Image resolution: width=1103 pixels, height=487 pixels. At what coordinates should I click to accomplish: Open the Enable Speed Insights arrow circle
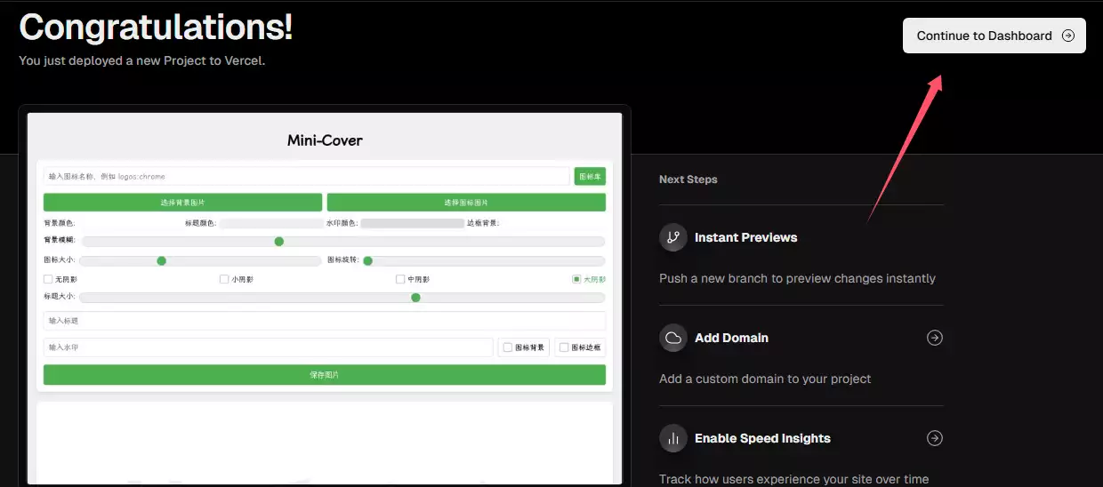pos(934,438)
